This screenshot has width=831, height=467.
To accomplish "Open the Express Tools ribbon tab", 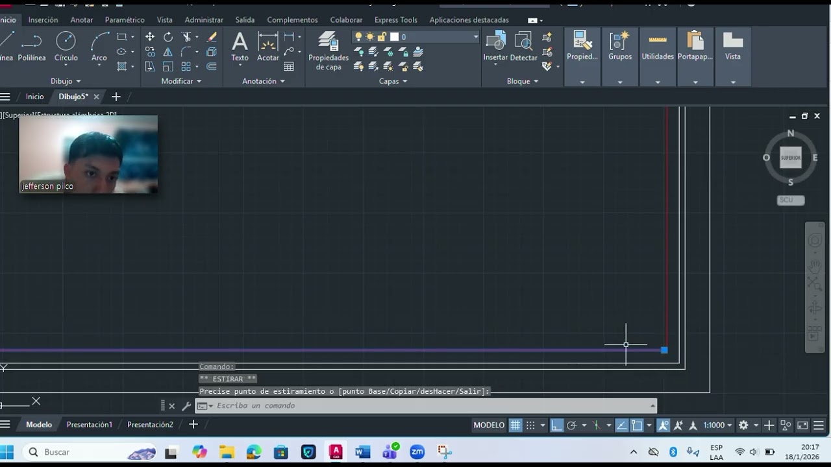I will [396, 20].
